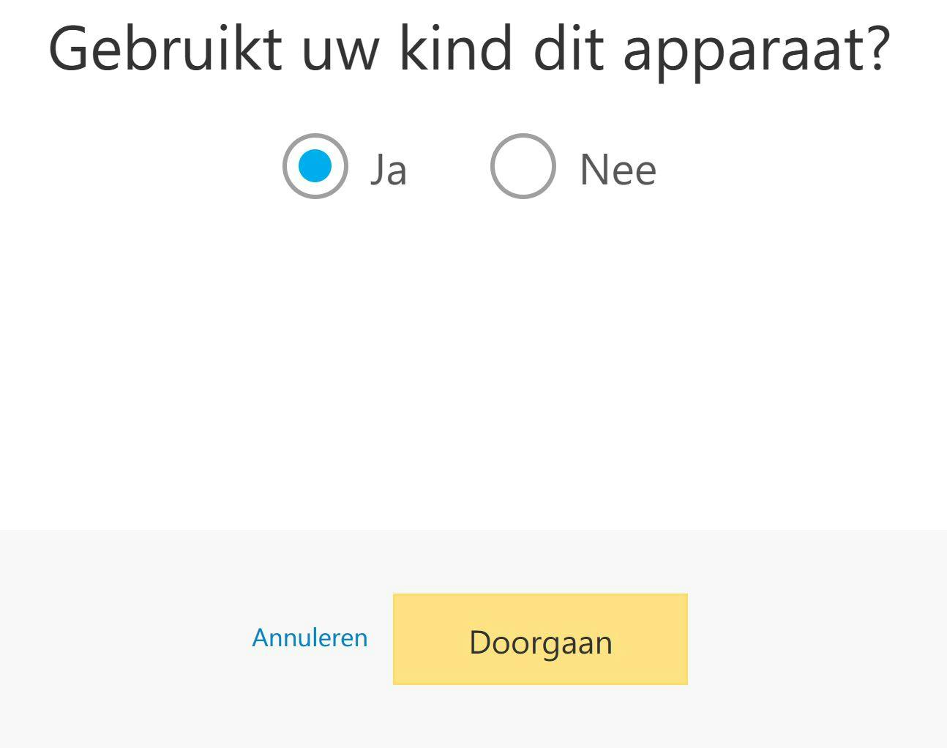
Task: Toggle the radio option left of 'Ja'
Action: [315, 166]
